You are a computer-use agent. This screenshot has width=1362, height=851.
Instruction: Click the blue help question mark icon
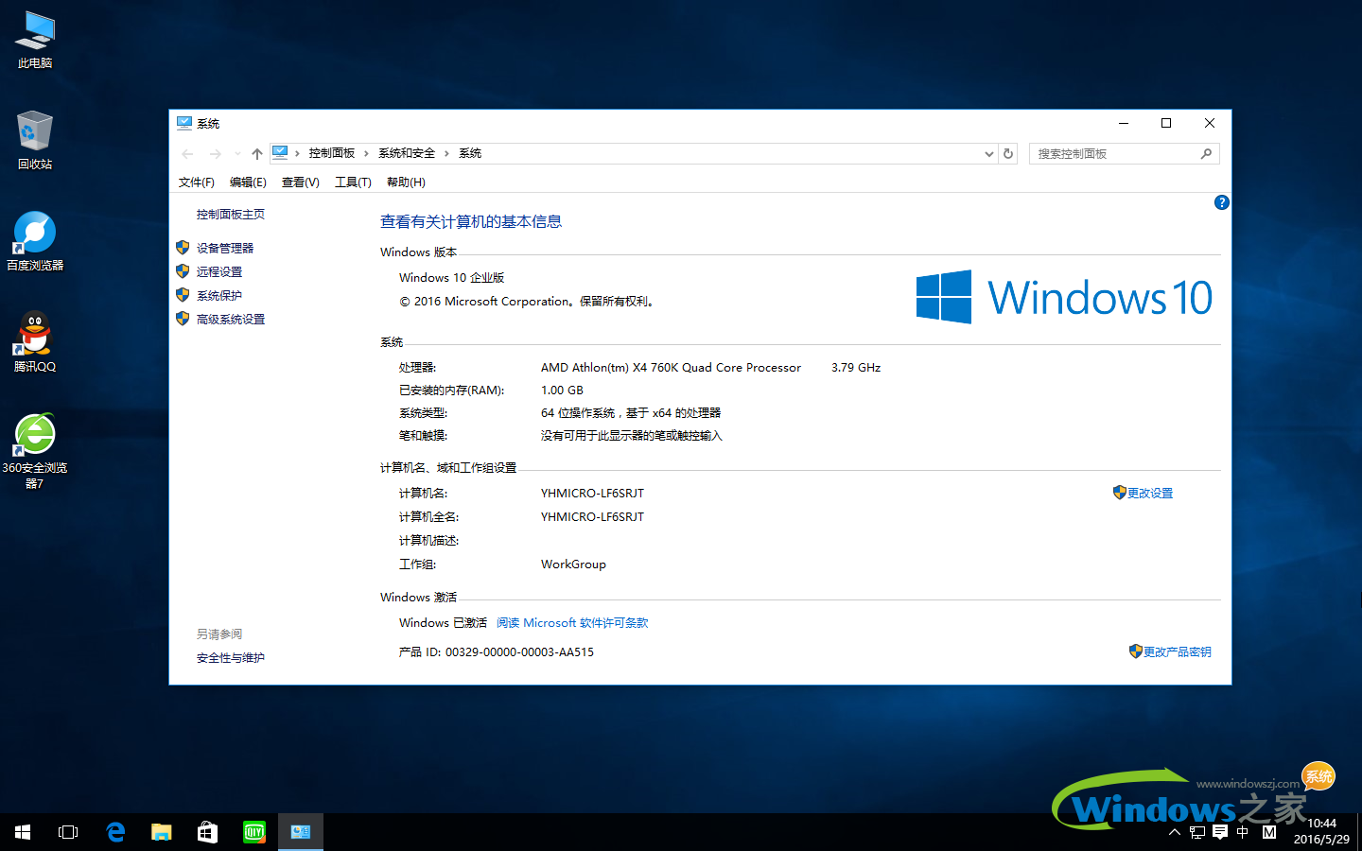1221,201
